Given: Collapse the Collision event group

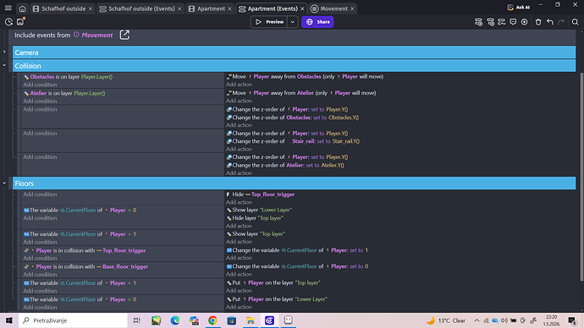Looking at the screenshot, I should pos(4,65).
